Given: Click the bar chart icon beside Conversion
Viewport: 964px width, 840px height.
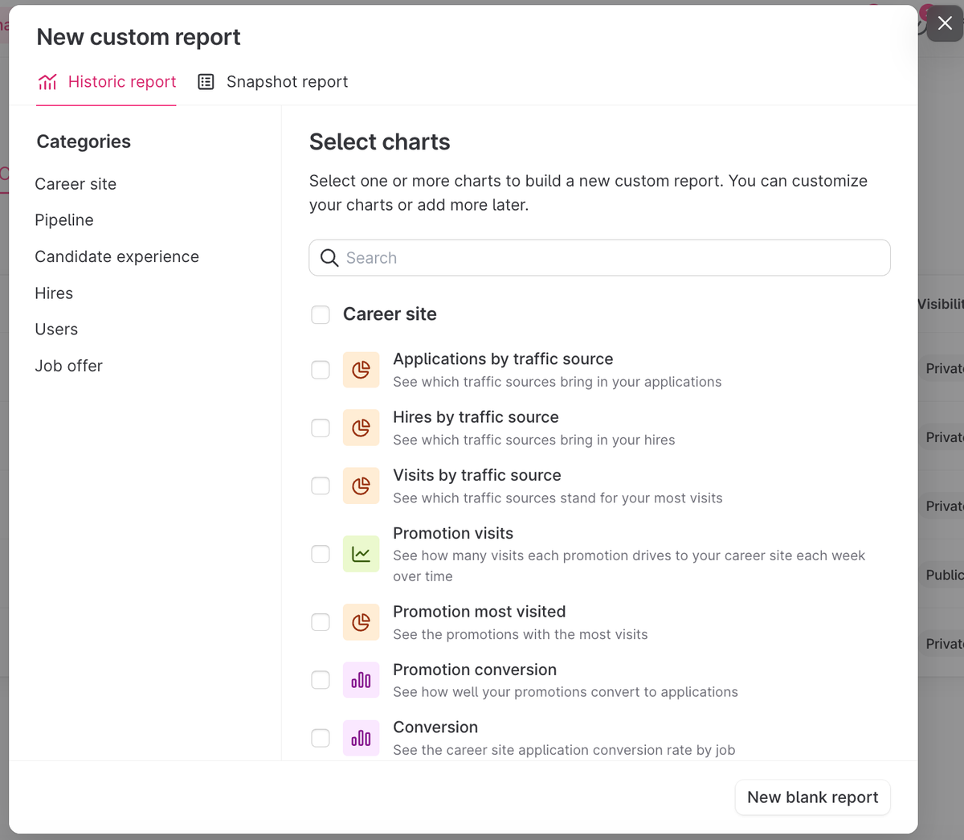Looking at the screenshot, I should click(x=361, y=738).
